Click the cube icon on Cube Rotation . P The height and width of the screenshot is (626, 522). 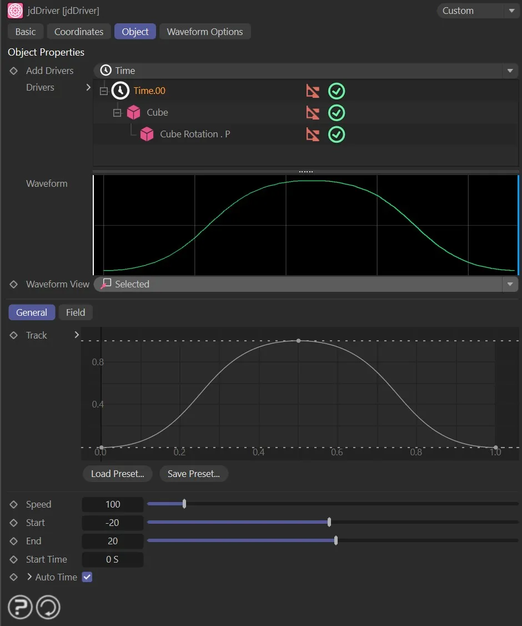coord(147,134)
